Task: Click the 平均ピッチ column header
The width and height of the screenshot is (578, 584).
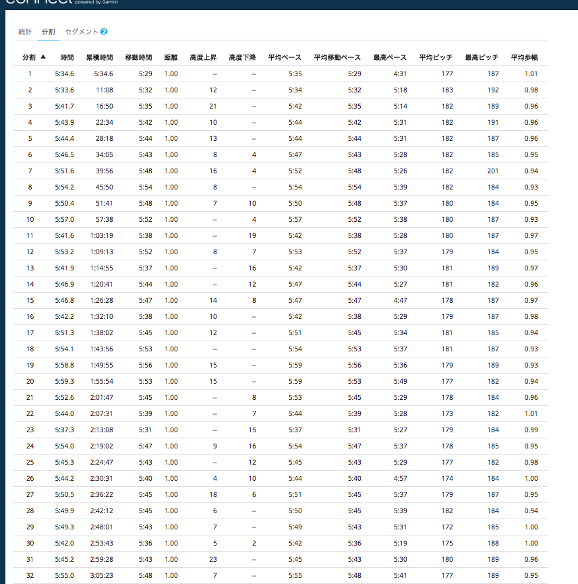Action: click(x=436, y=57)
